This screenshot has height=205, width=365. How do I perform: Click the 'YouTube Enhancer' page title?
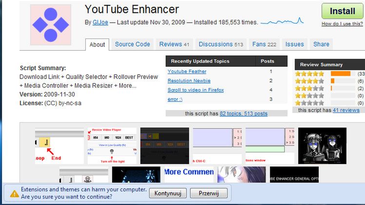(x=132, y=10)
